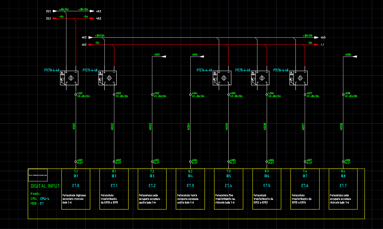Click the E7.5 address in DI 6 block
Image resolution: width=383 pixels, height=229 pixels.
tap(267, 185)
